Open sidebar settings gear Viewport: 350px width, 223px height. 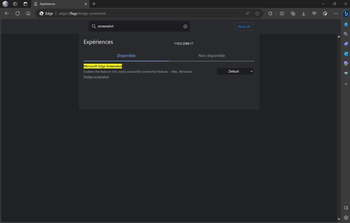[346, 218]
